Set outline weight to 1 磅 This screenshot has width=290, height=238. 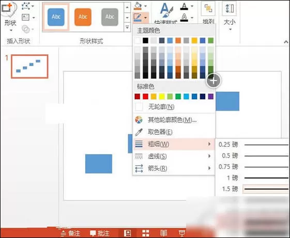(253, 178)
